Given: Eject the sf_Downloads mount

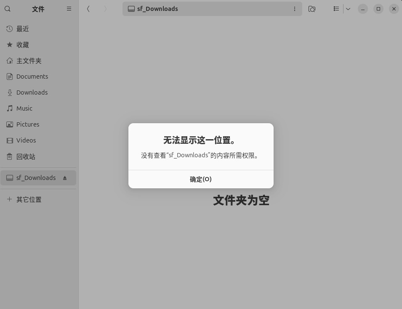Looking at the screenshot, I should (x=65, y=178).
